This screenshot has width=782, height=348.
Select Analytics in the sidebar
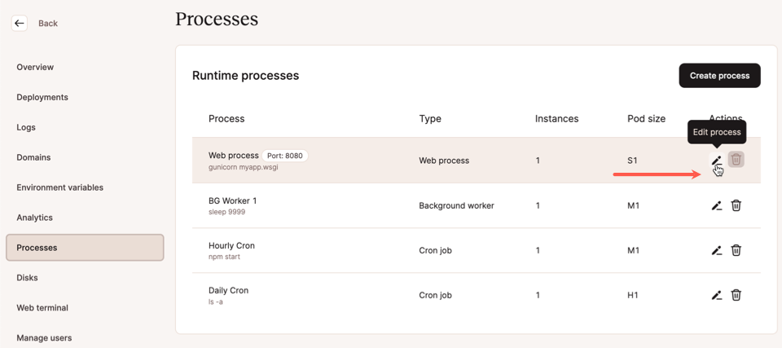pos(34,218)
